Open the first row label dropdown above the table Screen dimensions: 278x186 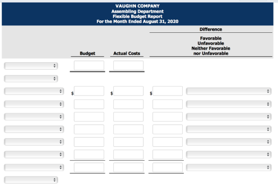pyautogui.click(x=31, y=66)
